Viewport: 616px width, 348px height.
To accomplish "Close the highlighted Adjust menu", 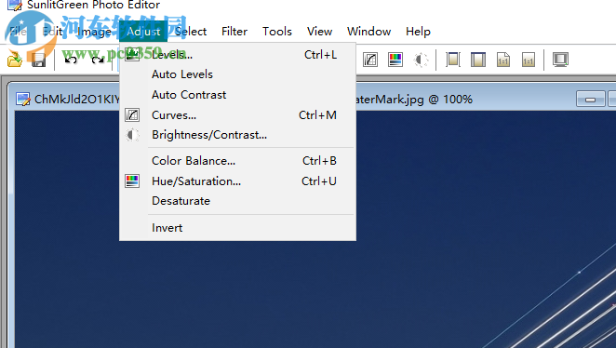I will click(143, 32).
